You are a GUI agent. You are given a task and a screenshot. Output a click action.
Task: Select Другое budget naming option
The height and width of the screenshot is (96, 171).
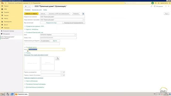(55, 41)
